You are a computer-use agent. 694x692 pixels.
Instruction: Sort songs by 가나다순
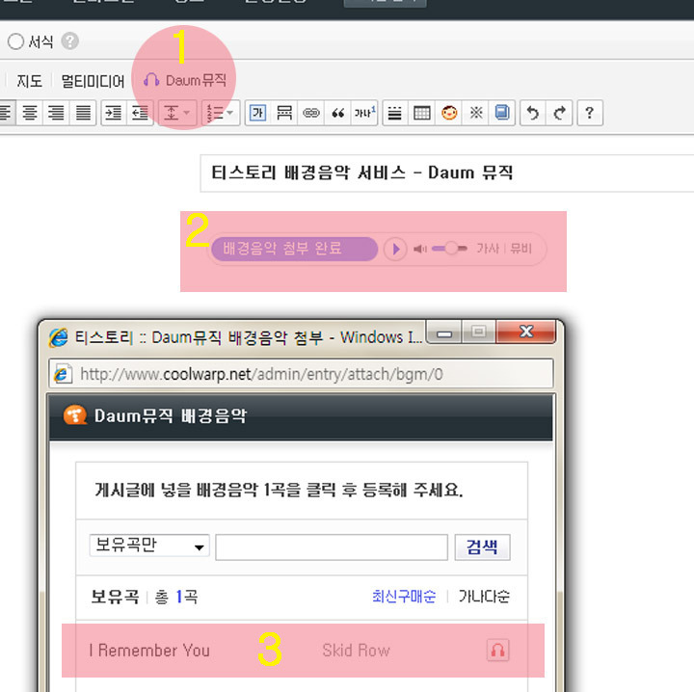[484, 596]
